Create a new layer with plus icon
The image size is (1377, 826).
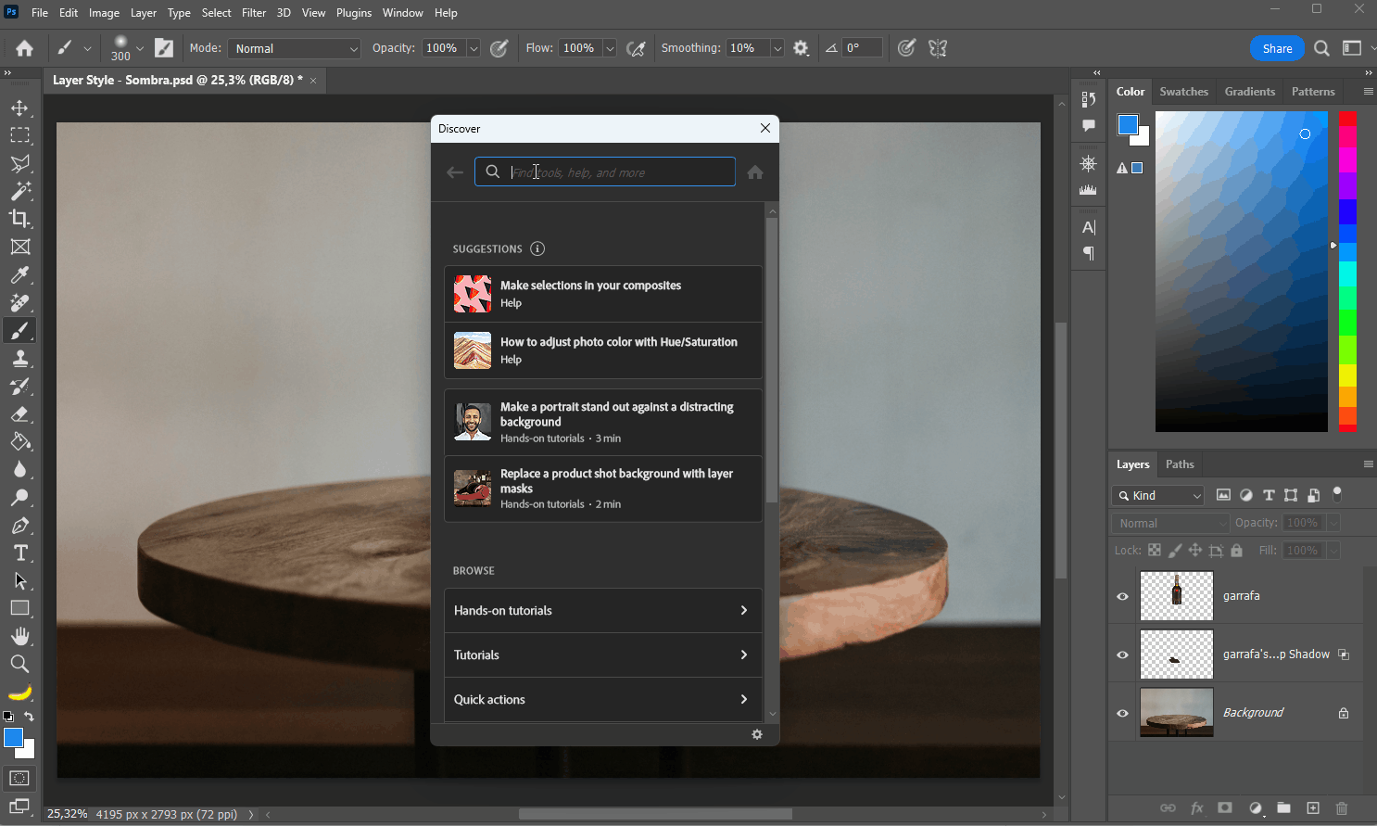pyautogui.click(x=1313, y=808)
